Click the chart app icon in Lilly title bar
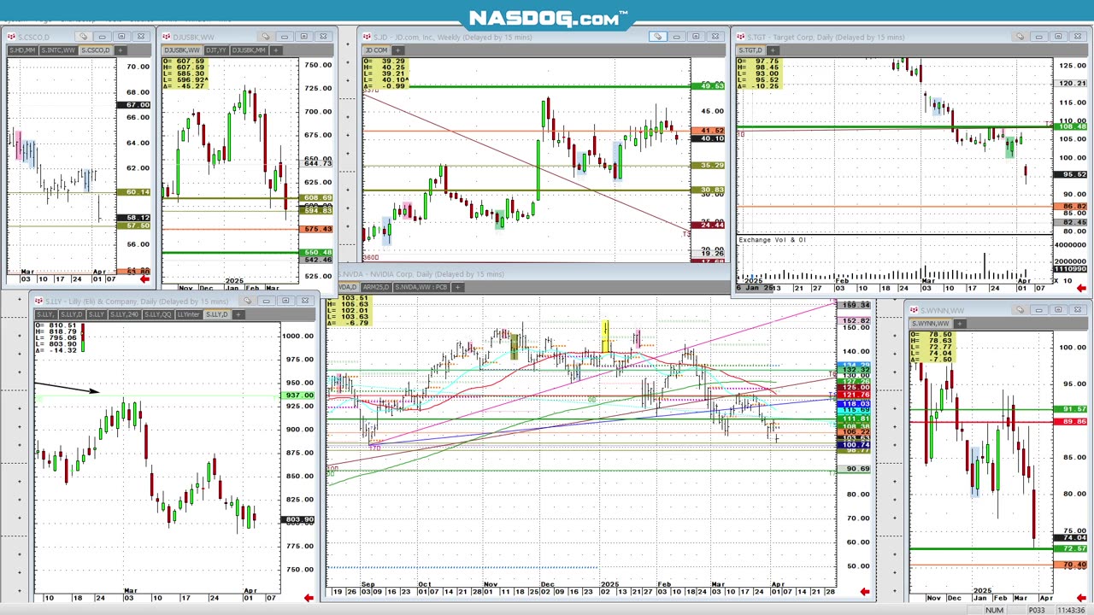Viewport: 1094px width, 615px height. tap(38, 301)
